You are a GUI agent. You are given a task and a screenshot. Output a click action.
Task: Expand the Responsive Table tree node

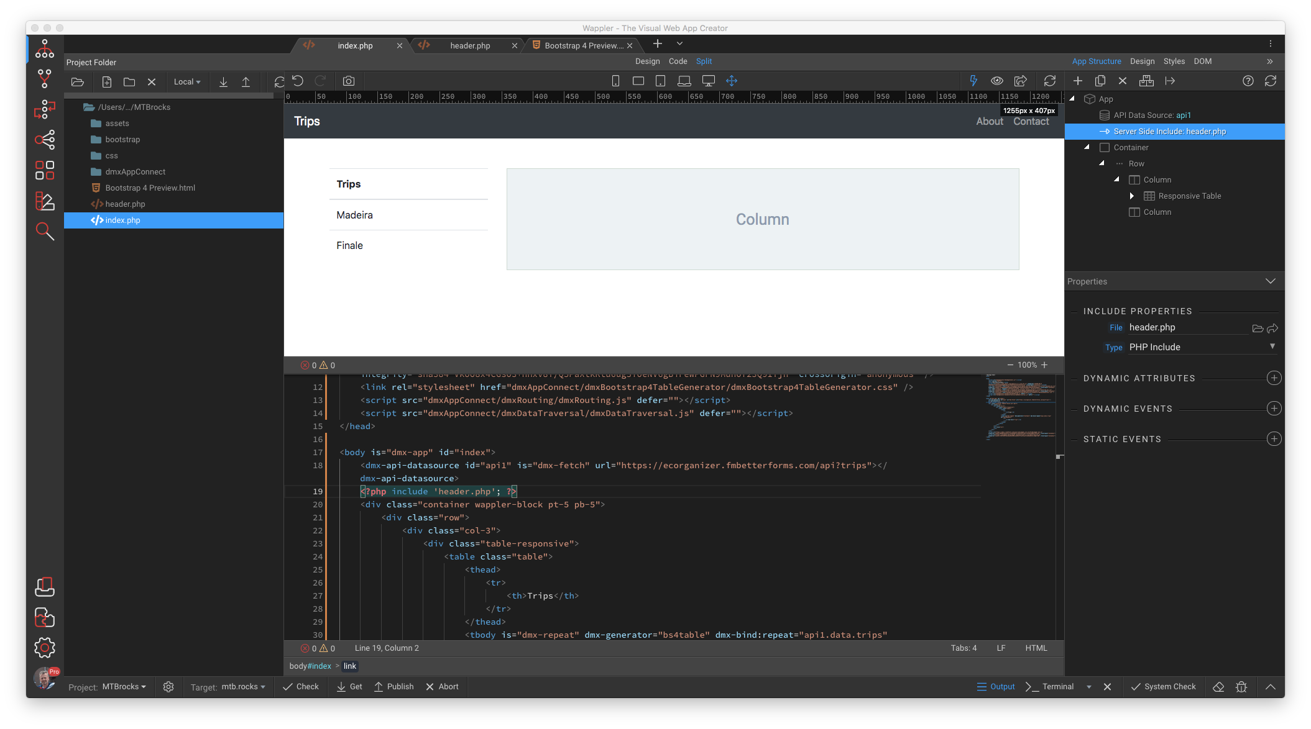click(x=1131, y=196)
